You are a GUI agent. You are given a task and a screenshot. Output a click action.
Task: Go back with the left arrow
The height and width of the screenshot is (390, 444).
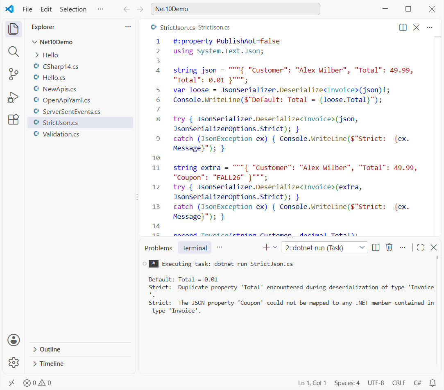click(x=127, y=9)
